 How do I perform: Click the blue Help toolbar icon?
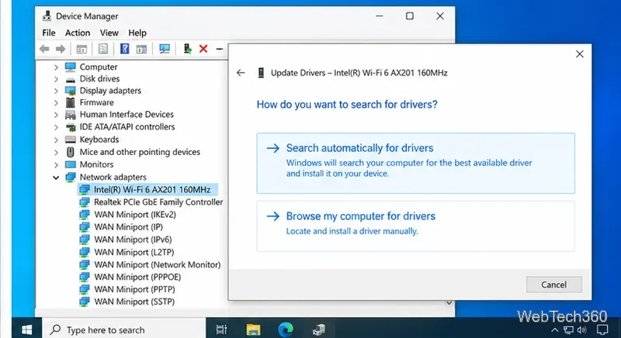click(125, 49)
